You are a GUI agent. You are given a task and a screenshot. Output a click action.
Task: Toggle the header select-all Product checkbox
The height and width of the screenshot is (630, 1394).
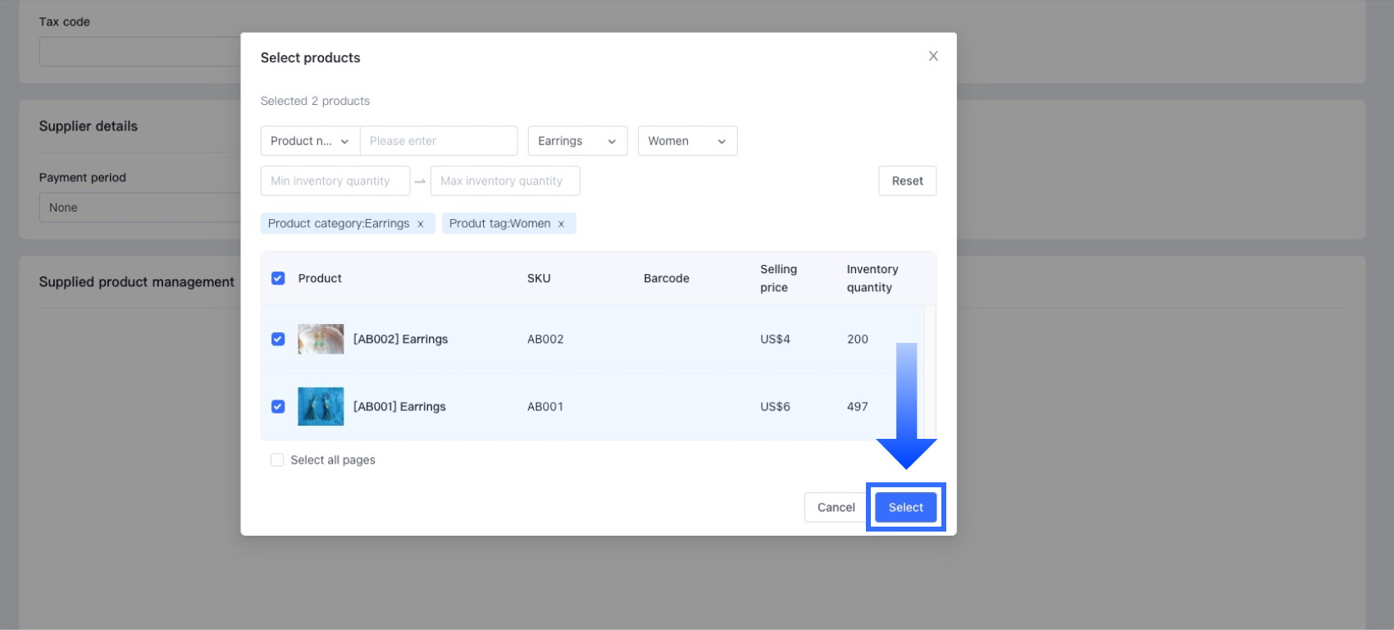[278, 278]
